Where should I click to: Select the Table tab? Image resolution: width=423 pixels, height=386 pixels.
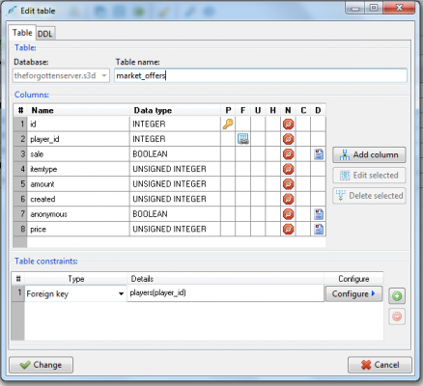tap(22, 33)
